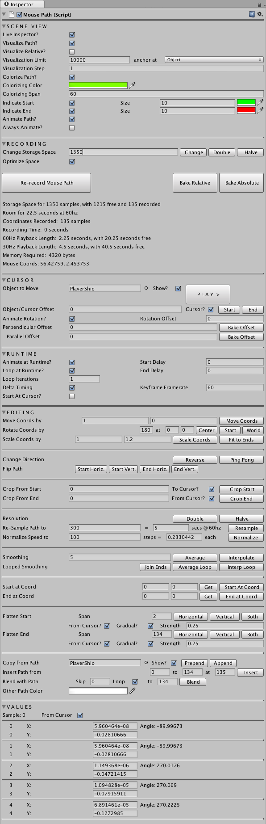266x824 pixels.
Task: Disable the Loop at Runtime checkbox
Action: tap(72, 371)
